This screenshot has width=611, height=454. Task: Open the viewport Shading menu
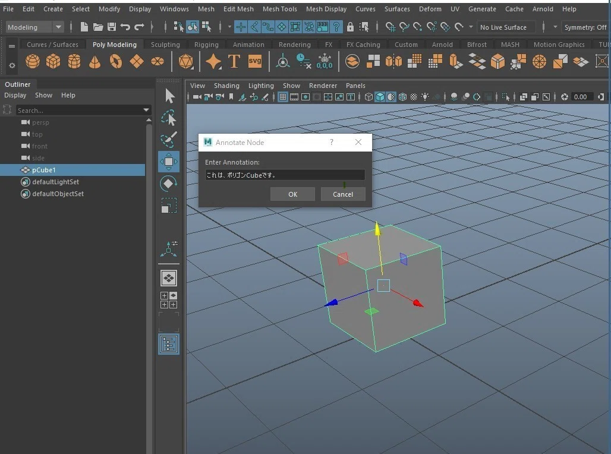click(226, 86)
